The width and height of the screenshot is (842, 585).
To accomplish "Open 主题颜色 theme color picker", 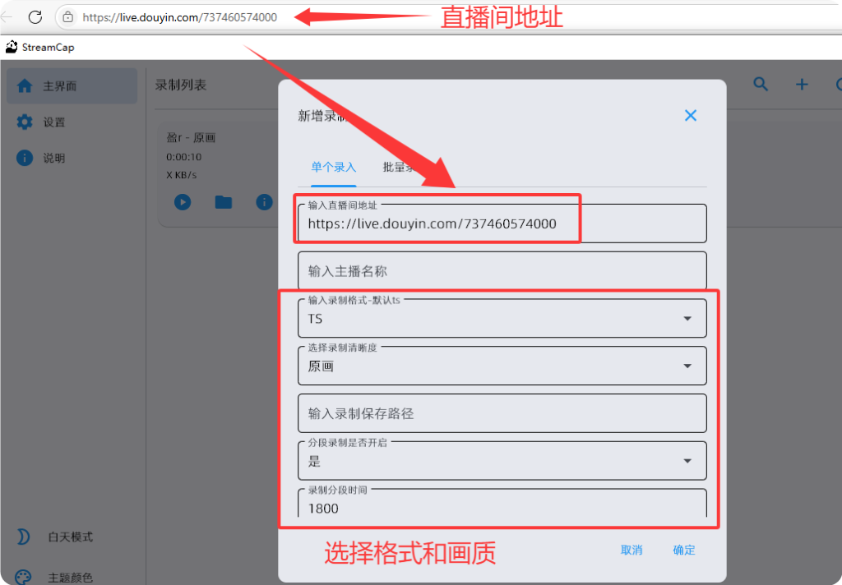I will click(x=70, y=578).
